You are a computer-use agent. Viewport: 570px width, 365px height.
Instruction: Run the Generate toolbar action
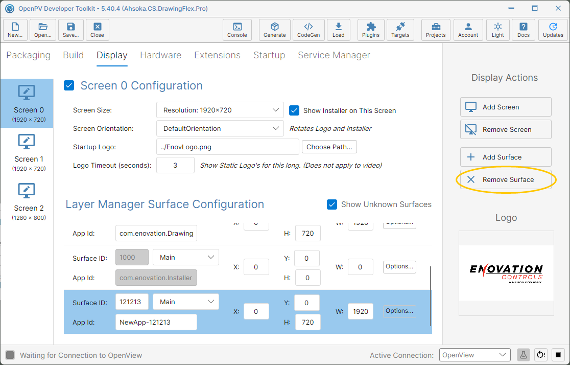(x=275, y=30)
